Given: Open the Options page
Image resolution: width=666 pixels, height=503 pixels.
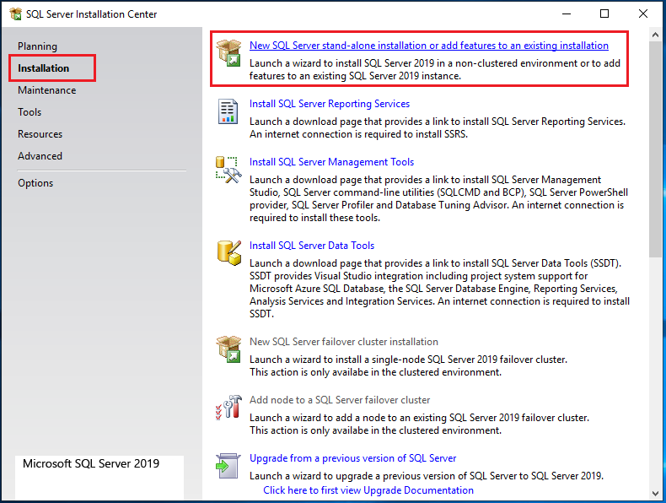Looking at the screenshot, I should [x=35, y=183].
